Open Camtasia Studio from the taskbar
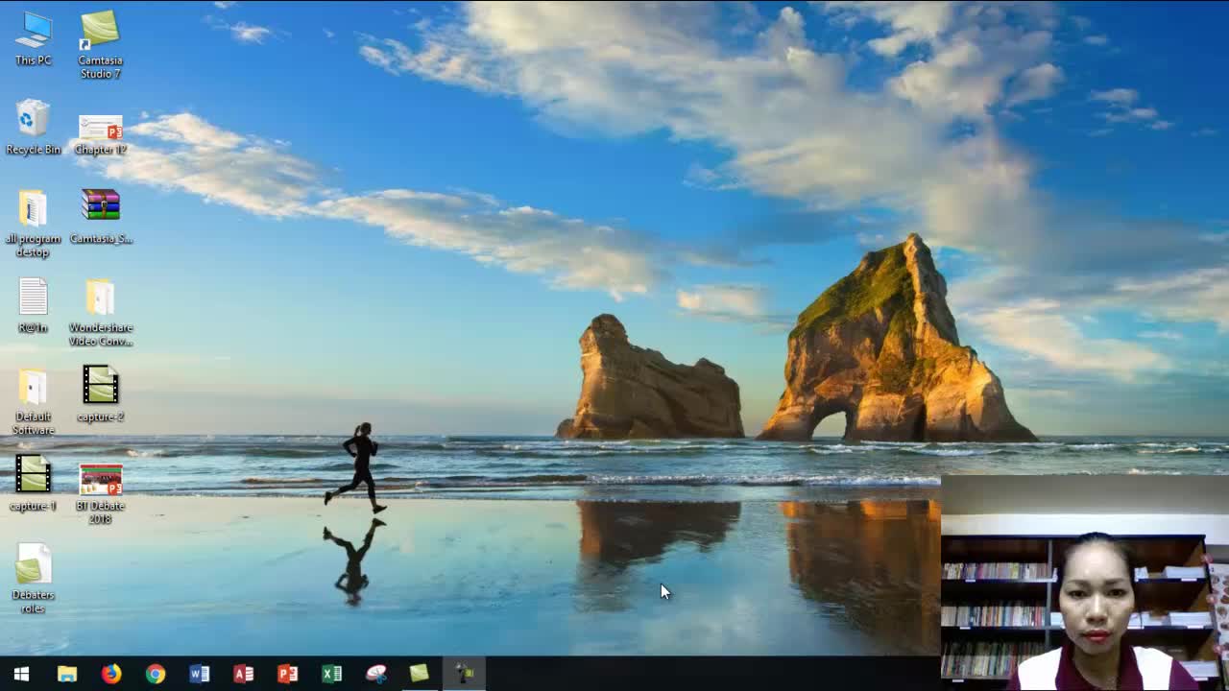 pyautogui.click(x=420, y=674)
